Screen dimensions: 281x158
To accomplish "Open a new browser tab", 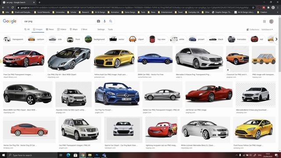I will 40,2.
